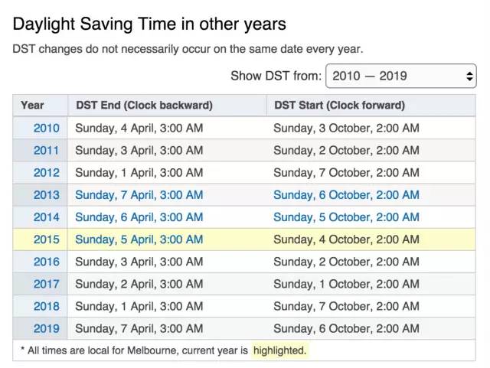The width and height of the screenshot is (490, 368).
Task: Click the Year column header
Action: point(32,106)
